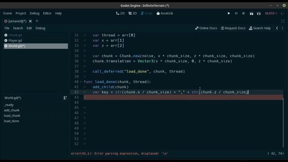This screenshot has height=162, width=288.
Task: Toggle distraction-free mode icon
Action: coord(283,21)
